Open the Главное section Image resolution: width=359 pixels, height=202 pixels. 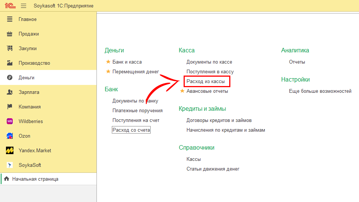tap(28, 19)
